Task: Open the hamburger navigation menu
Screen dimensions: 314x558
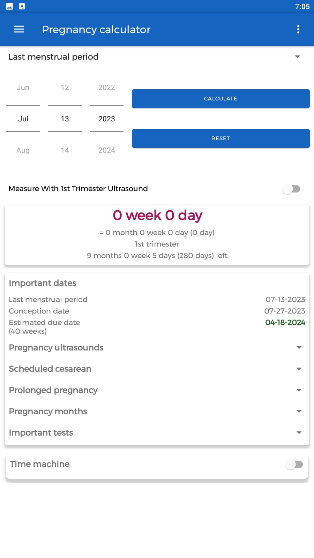Action: (x=19, y=29)
